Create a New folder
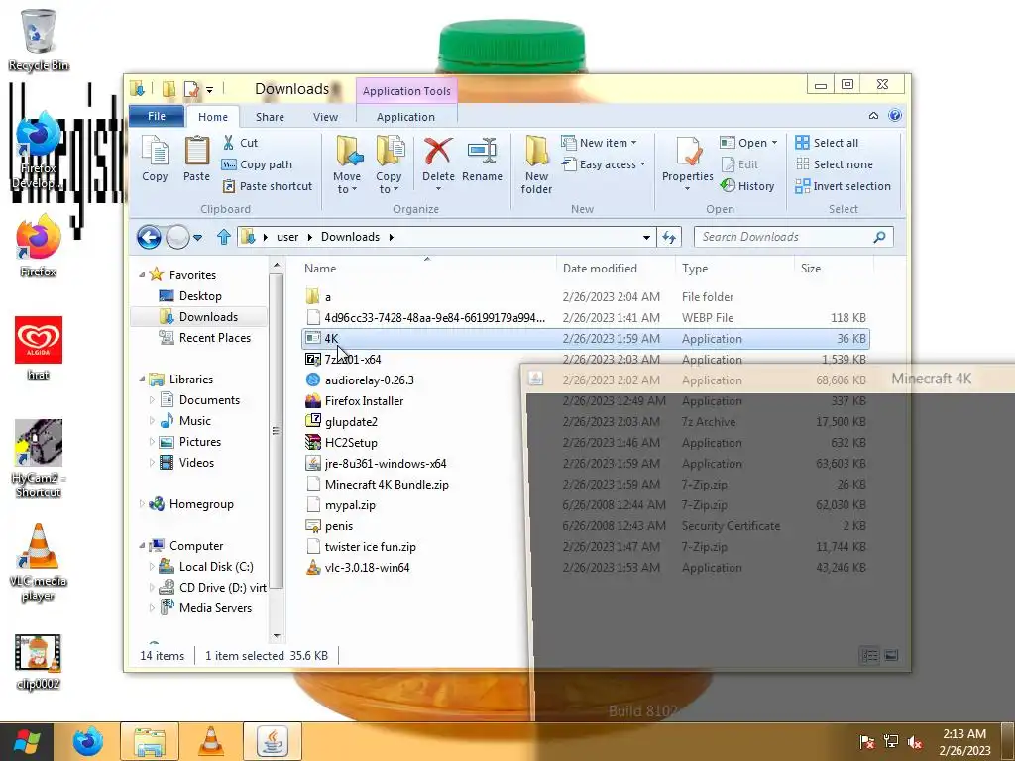The image size is (1015, 761). click(x=536, y=164)
